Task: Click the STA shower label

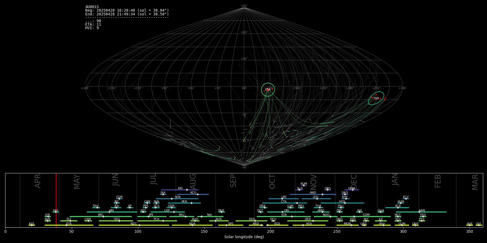Action: (284, 215)
